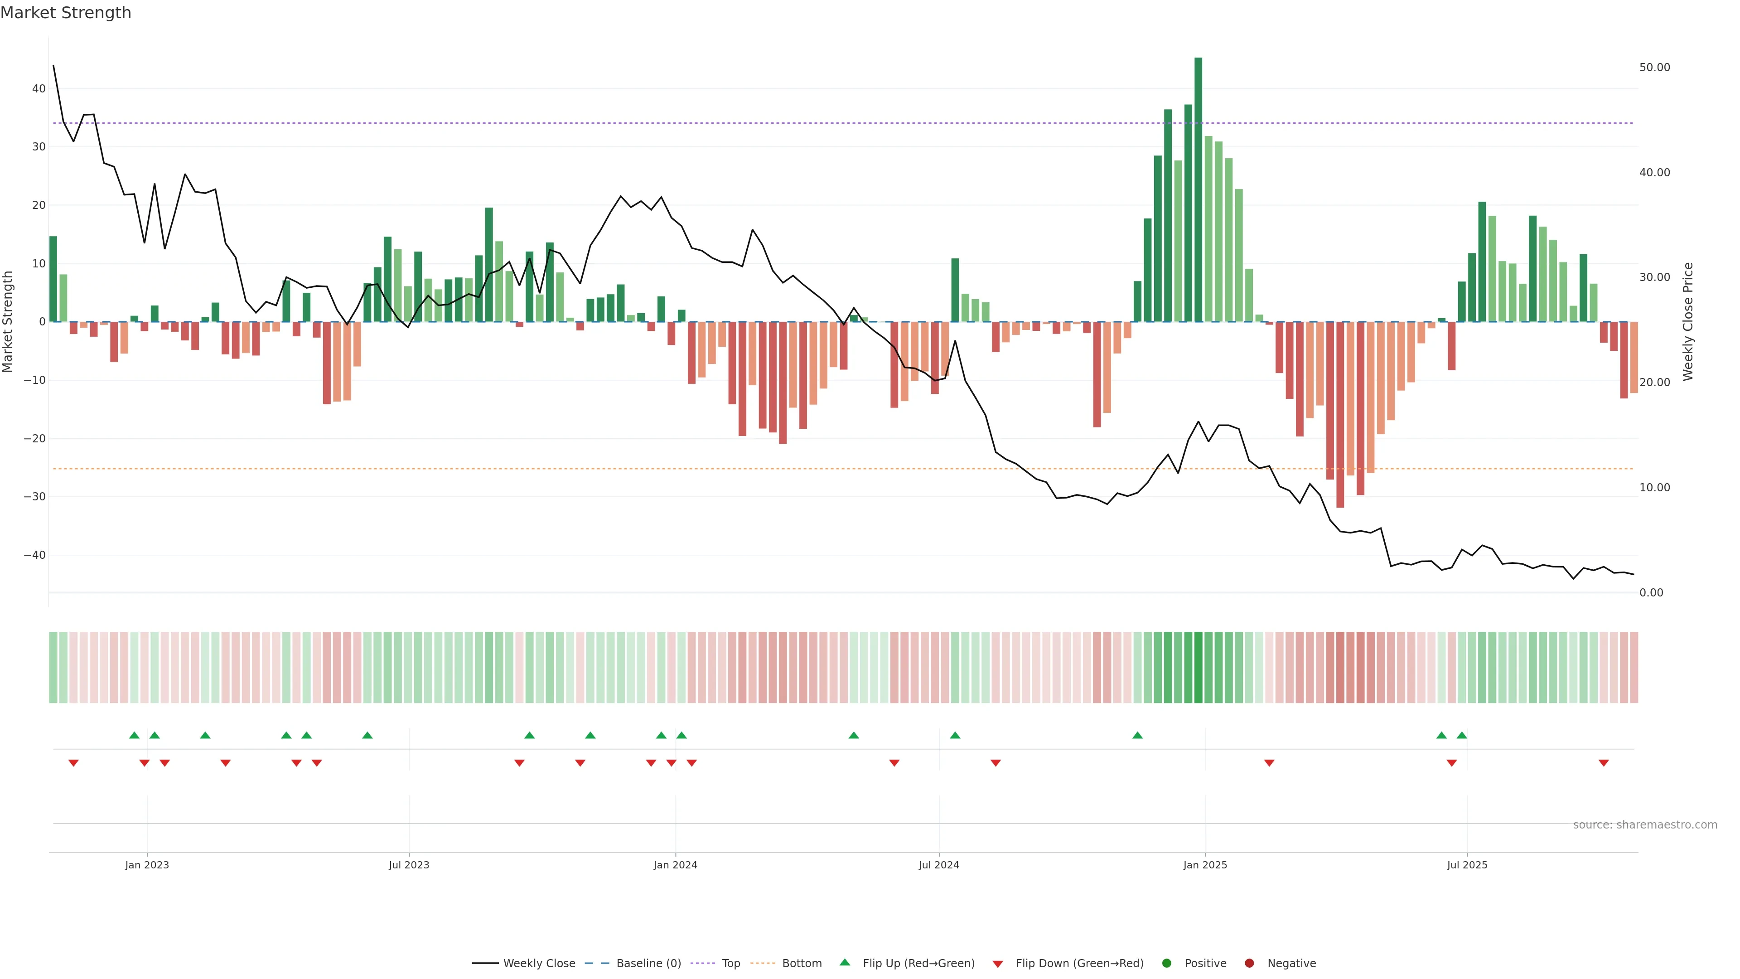Click the Market Strength chart title
Image resolution: width=1740 pixels, height=979 pixels.
click(66, 13)
